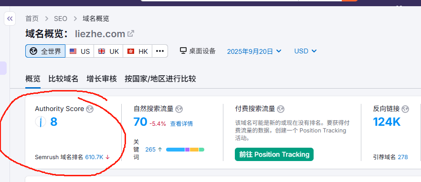Click keywords count 265
Image resolution: width=421 pixels, height=182 pixels.
[x=150, y=149]
